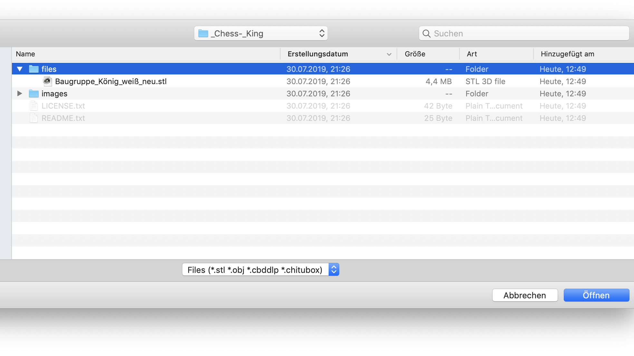Click the README.txt document icon
This screenshot has height=356, width=634.
[34, 118]
